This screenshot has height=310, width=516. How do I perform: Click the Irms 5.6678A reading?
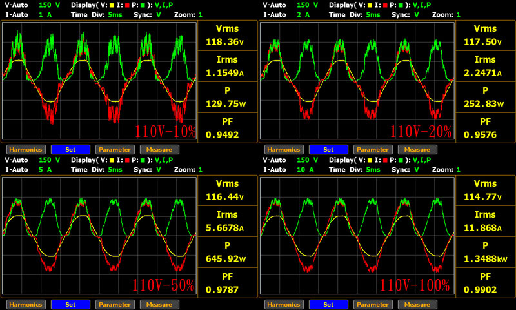224,227
